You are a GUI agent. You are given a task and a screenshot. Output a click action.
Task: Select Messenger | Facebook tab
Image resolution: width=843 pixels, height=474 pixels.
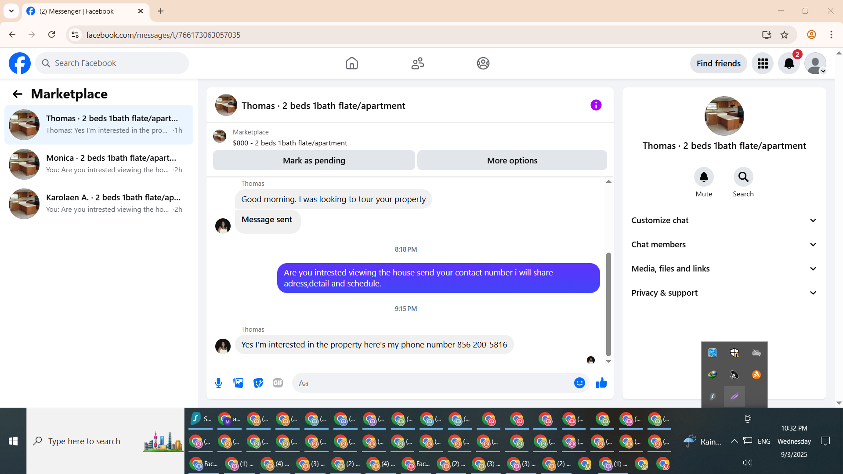pyautogui.click(x=86, y=11)
